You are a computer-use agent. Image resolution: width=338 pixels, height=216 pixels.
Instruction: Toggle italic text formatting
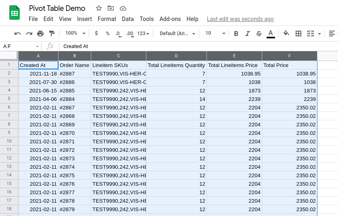[248, 34]
